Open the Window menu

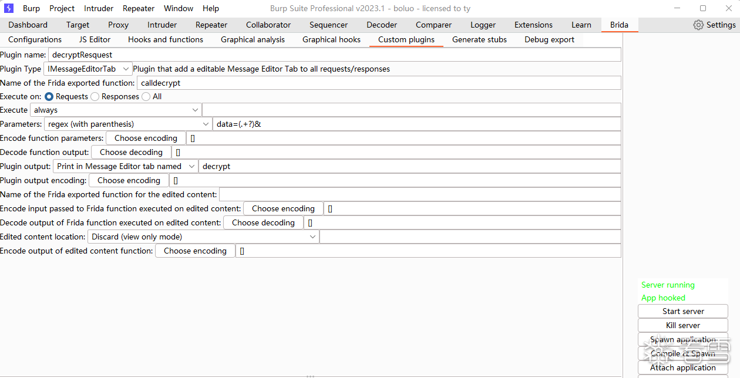tap(179, 8)
